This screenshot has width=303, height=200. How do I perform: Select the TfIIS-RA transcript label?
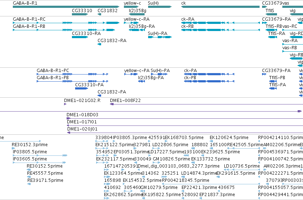point(277,34)
